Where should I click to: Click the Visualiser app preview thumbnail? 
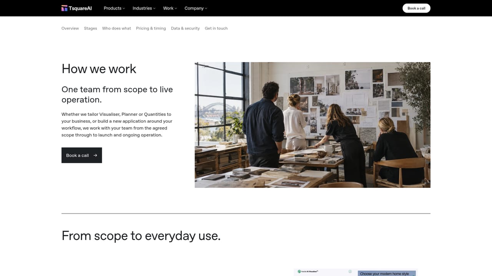pyautogui.click(x=356, y=272)
